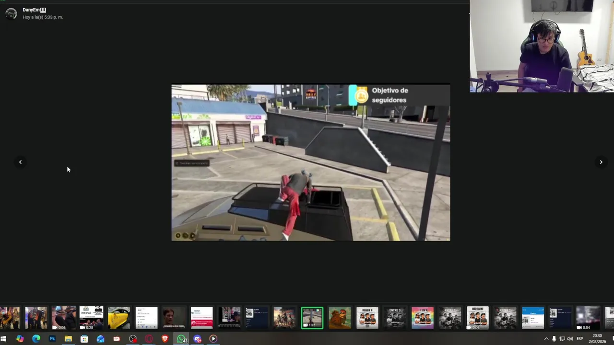This screenshot has height=345, width=614.
Task: Open Microsoft Store from the taskbar
Action: pos(84,339)
